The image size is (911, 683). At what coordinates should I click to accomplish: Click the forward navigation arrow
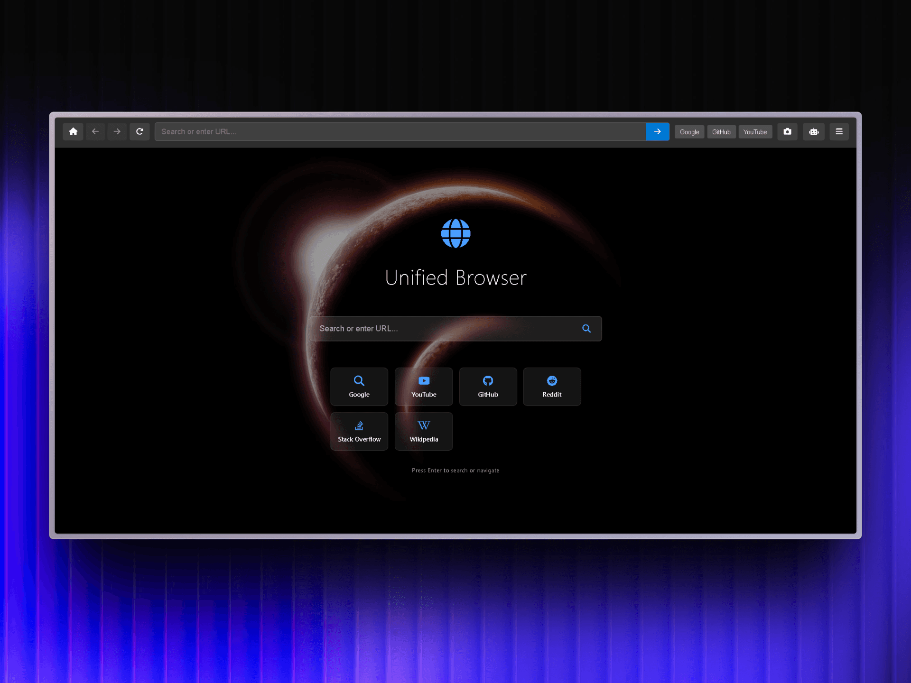click(117, 131)
